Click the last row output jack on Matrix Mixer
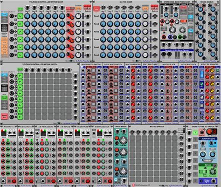The width and height of the screenshot is (221, 187). click(155, 55)
